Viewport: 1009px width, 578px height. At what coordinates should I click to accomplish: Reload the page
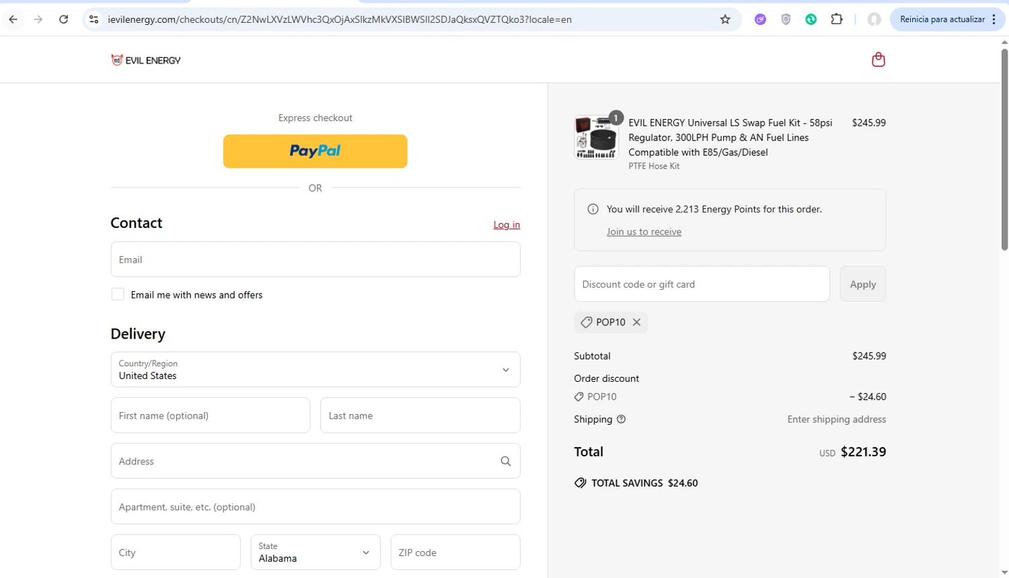63,19
